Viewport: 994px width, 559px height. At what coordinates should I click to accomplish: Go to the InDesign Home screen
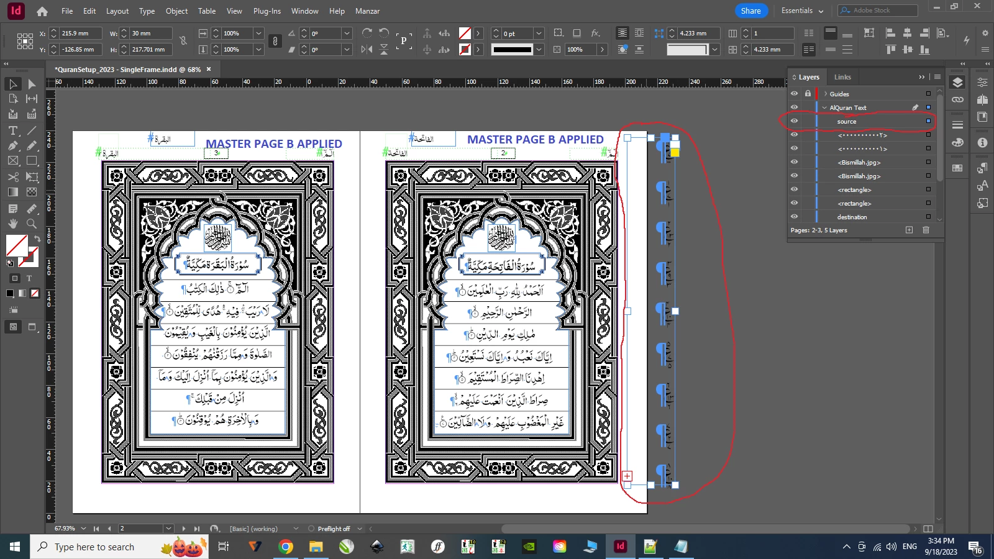pos(42,11)
